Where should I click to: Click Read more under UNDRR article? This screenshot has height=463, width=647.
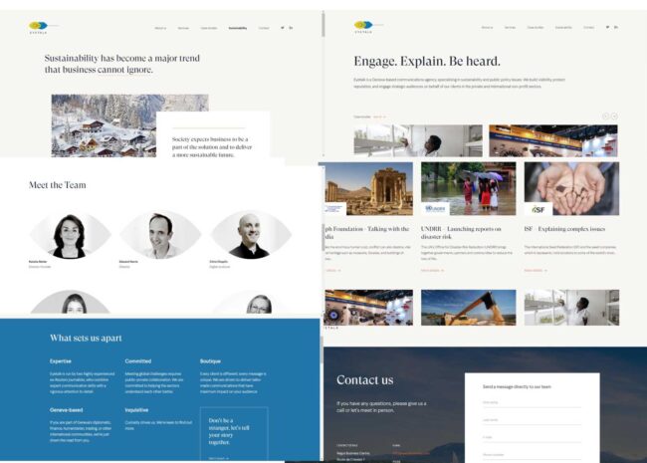point(431,270)
